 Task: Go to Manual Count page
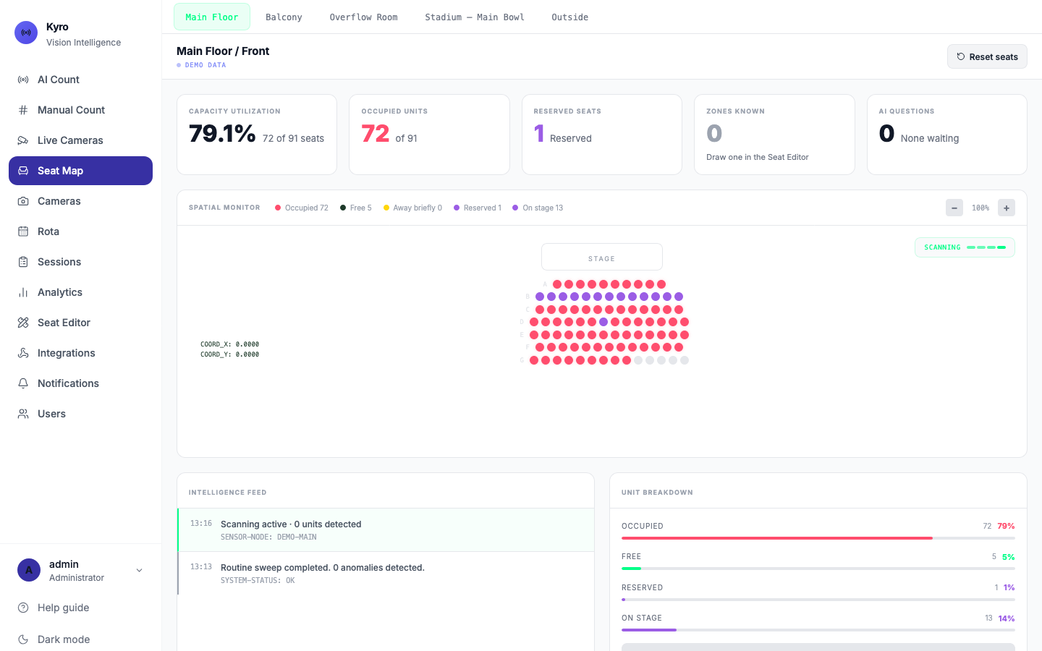[x=80, y=110]
